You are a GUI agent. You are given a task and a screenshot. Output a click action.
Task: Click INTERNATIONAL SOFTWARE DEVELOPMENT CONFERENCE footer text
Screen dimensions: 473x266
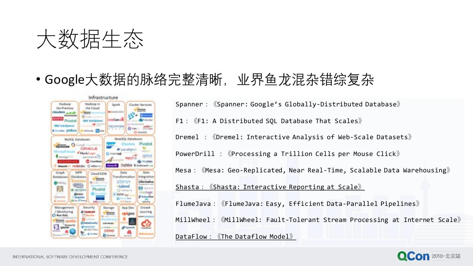[x=70, y=257]
